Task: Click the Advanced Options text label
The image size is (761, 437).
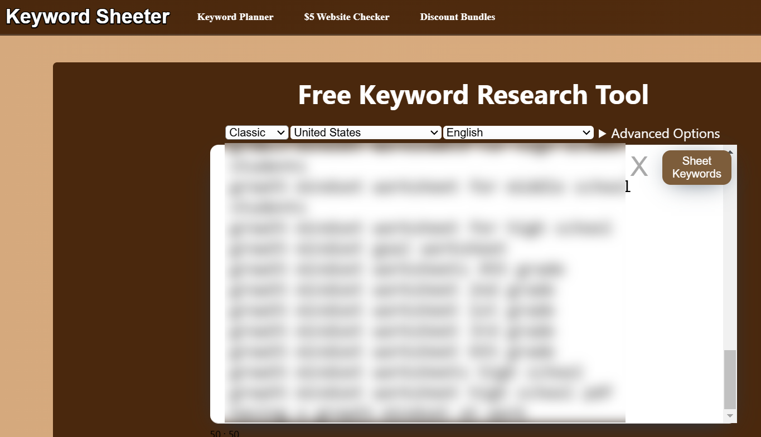Action: tap(665, 134)
